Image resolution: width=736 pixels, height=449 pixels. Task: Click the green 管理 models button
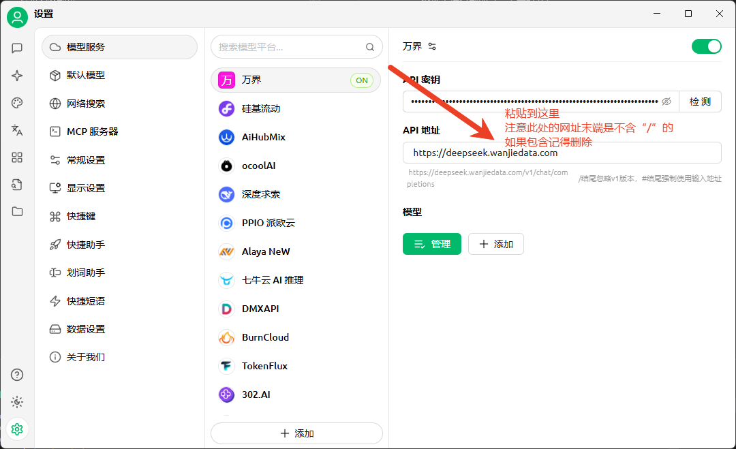pyautogui.click(x=432, y=244)
